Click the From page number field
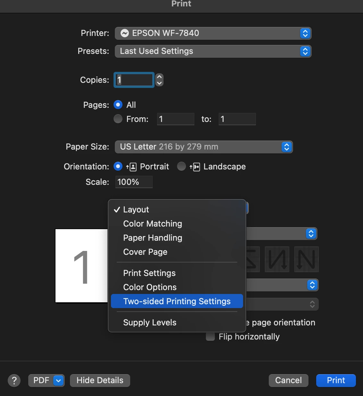This screenshot has height=396, width=363. 176,119
